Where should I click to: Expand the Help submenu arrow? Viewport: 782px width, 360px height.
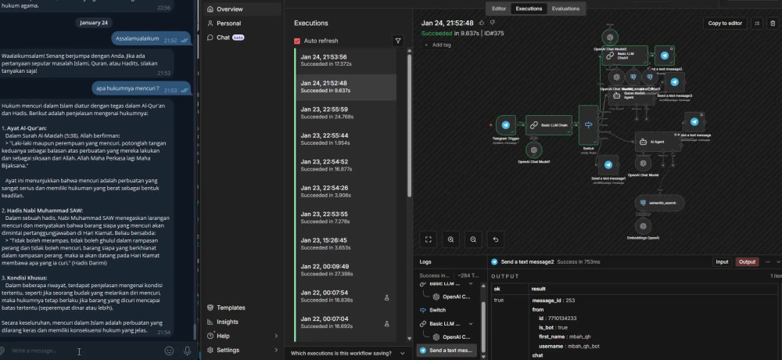(276, 336)
